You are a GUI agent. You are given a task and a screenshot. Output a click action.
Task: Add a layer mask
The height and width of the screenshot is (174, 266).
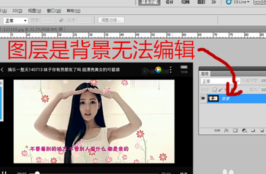pos(235,130)
